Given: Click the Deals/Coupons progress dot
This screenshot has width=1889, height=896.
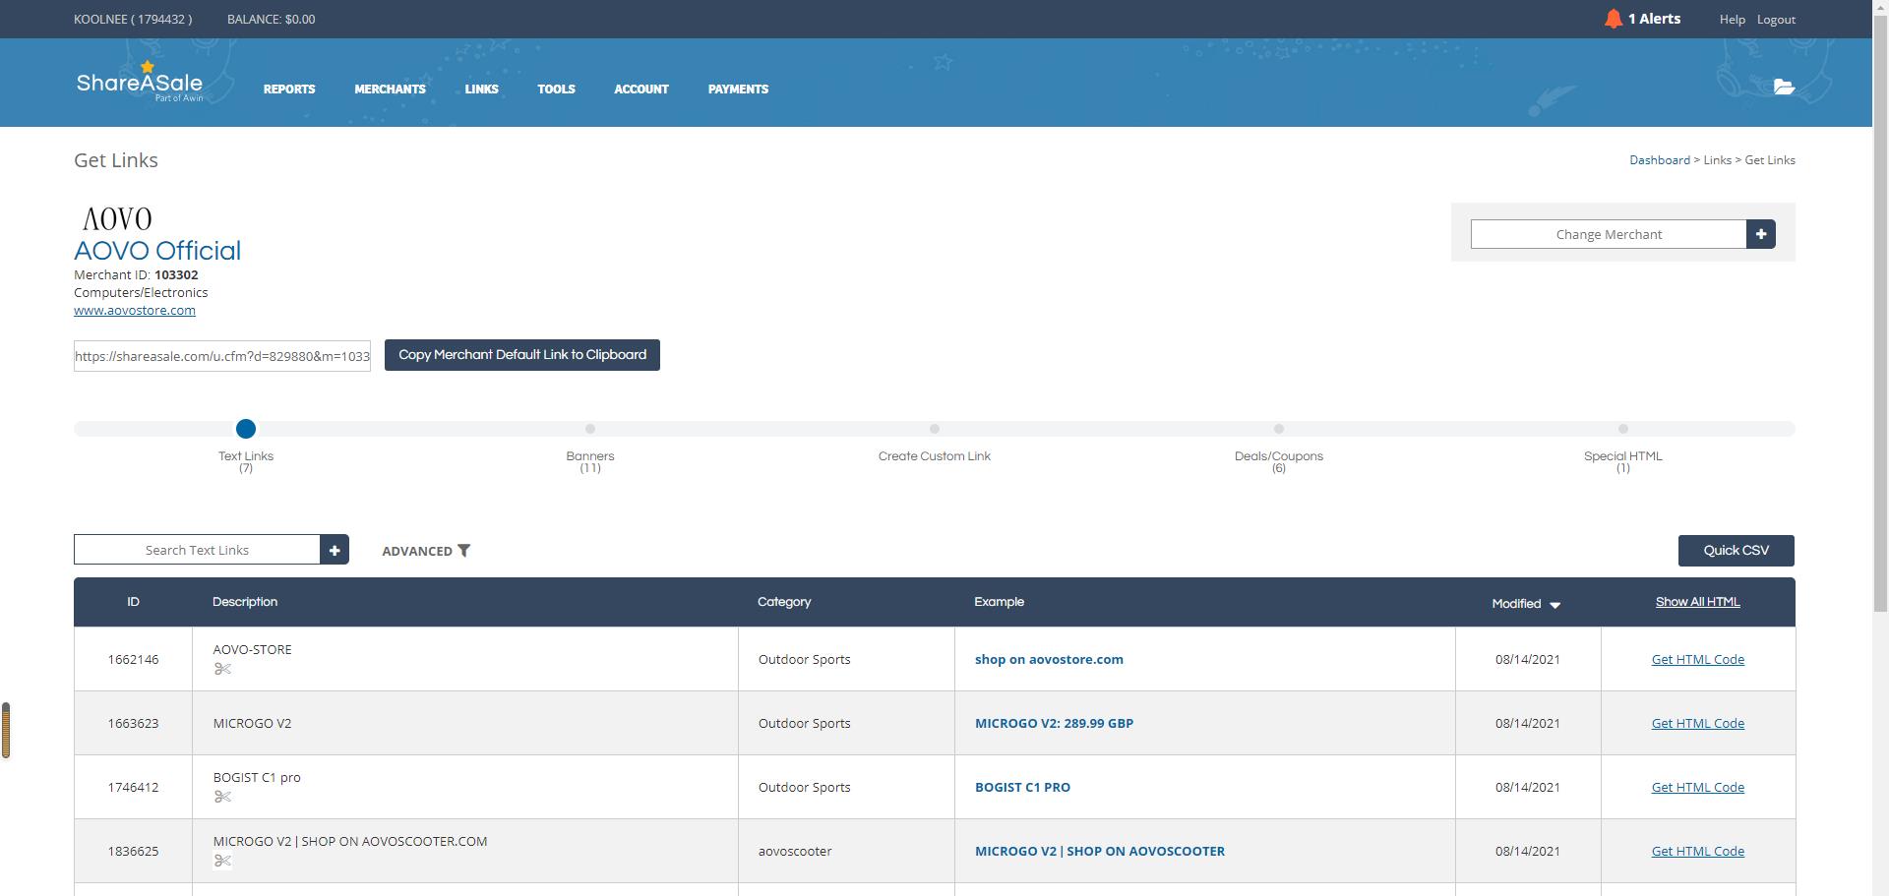Looking at the screenshot, I should (x=1279, y=429).
